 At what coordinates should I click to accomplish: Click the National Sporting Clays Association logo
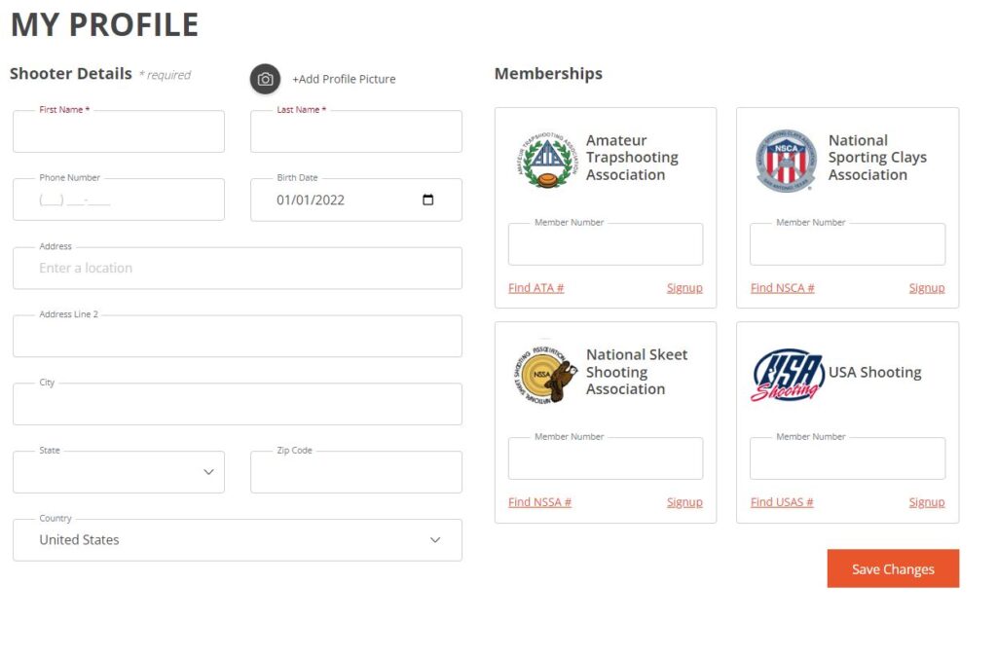tap(786, 161)
